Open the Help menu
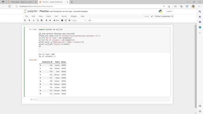Screen dimensions: 203x114 point(82,16)
